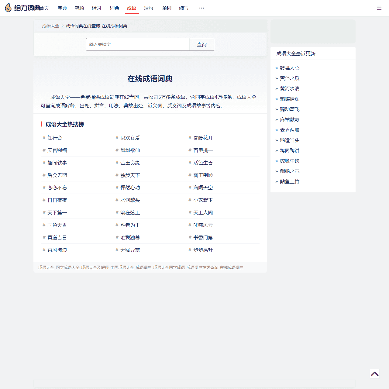Select 造句 in the navigation bar
Viewport: 389px width, 389px height.
click(x=148, y=8)
